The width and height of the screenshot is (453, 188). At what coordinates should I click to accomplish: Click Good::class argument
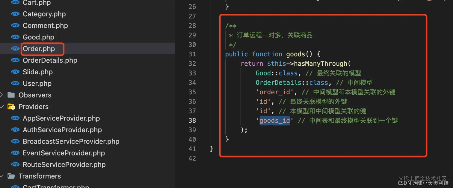[277, 73]
